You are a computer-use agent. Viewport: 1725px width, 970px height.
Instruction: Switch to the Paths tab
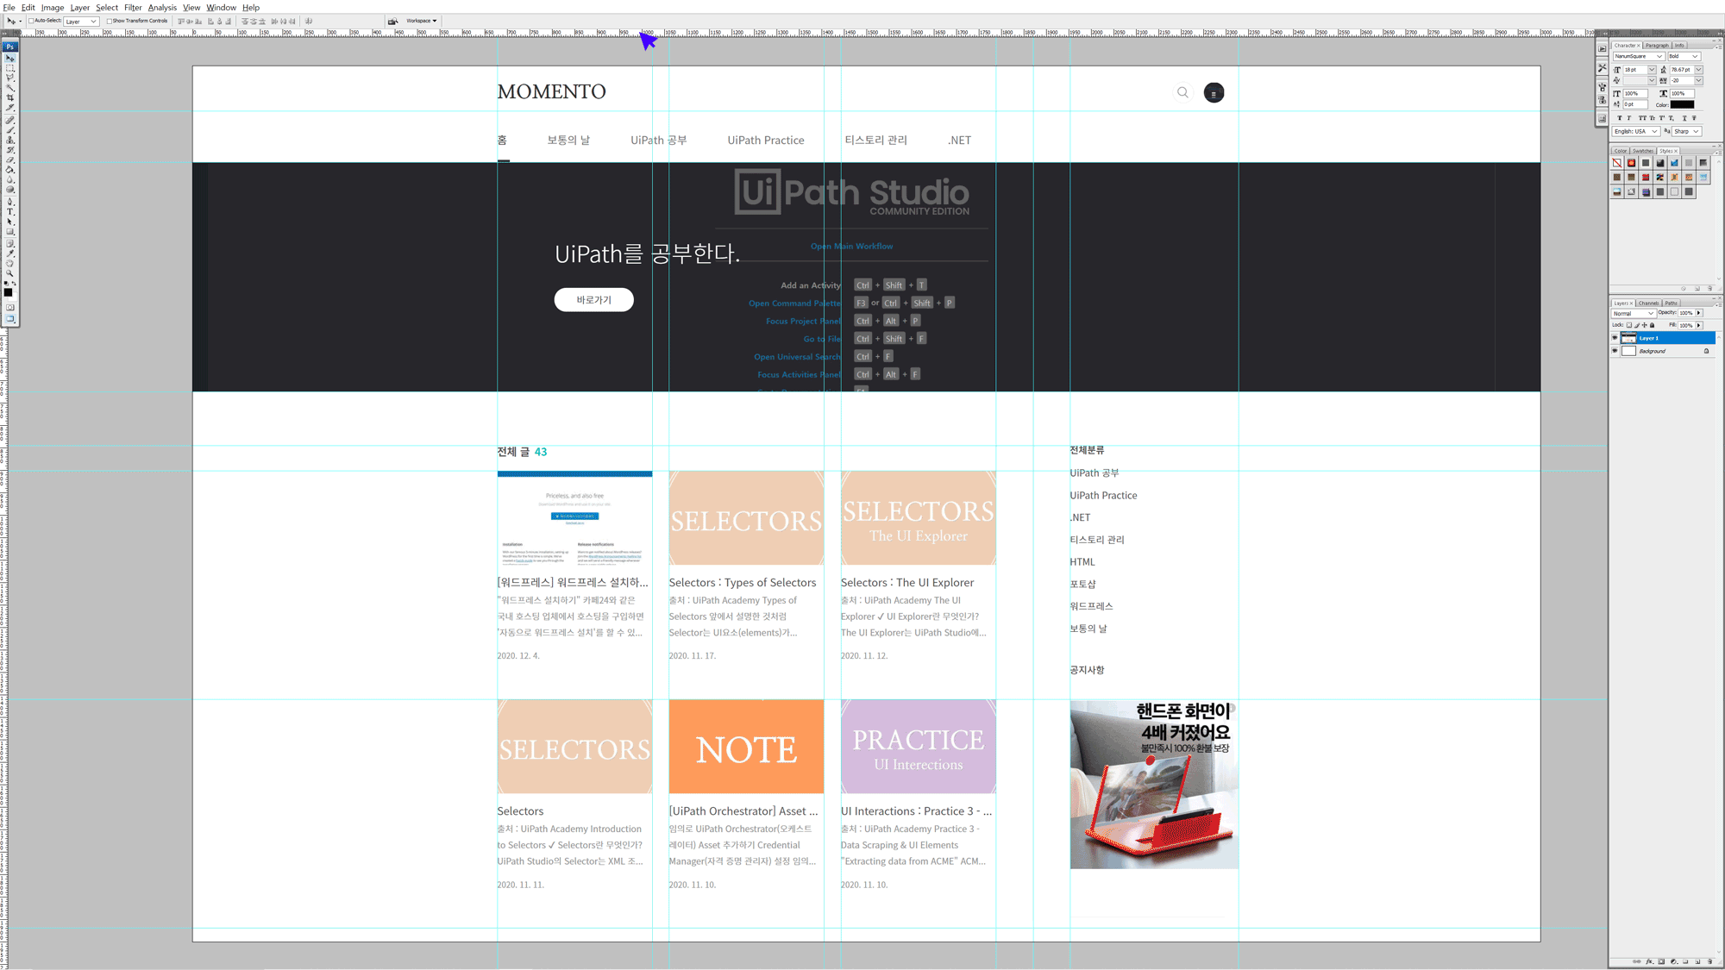1672,303
